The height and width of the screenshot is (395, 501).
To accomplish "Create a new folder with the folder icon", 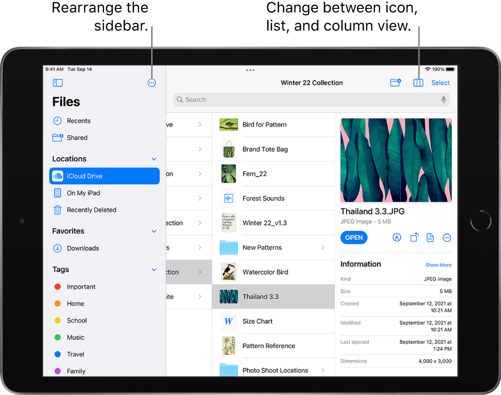I will pos(395,83).
